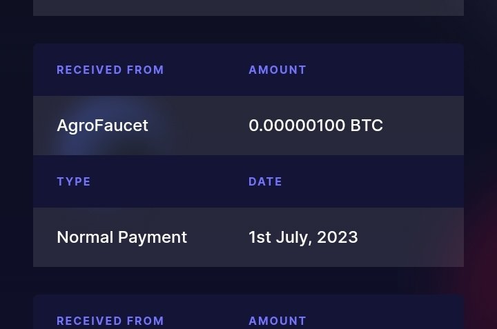Click the dark gap above first RECEIVED FROM header
The image size is (497, 329).
(x=248, y=30)
